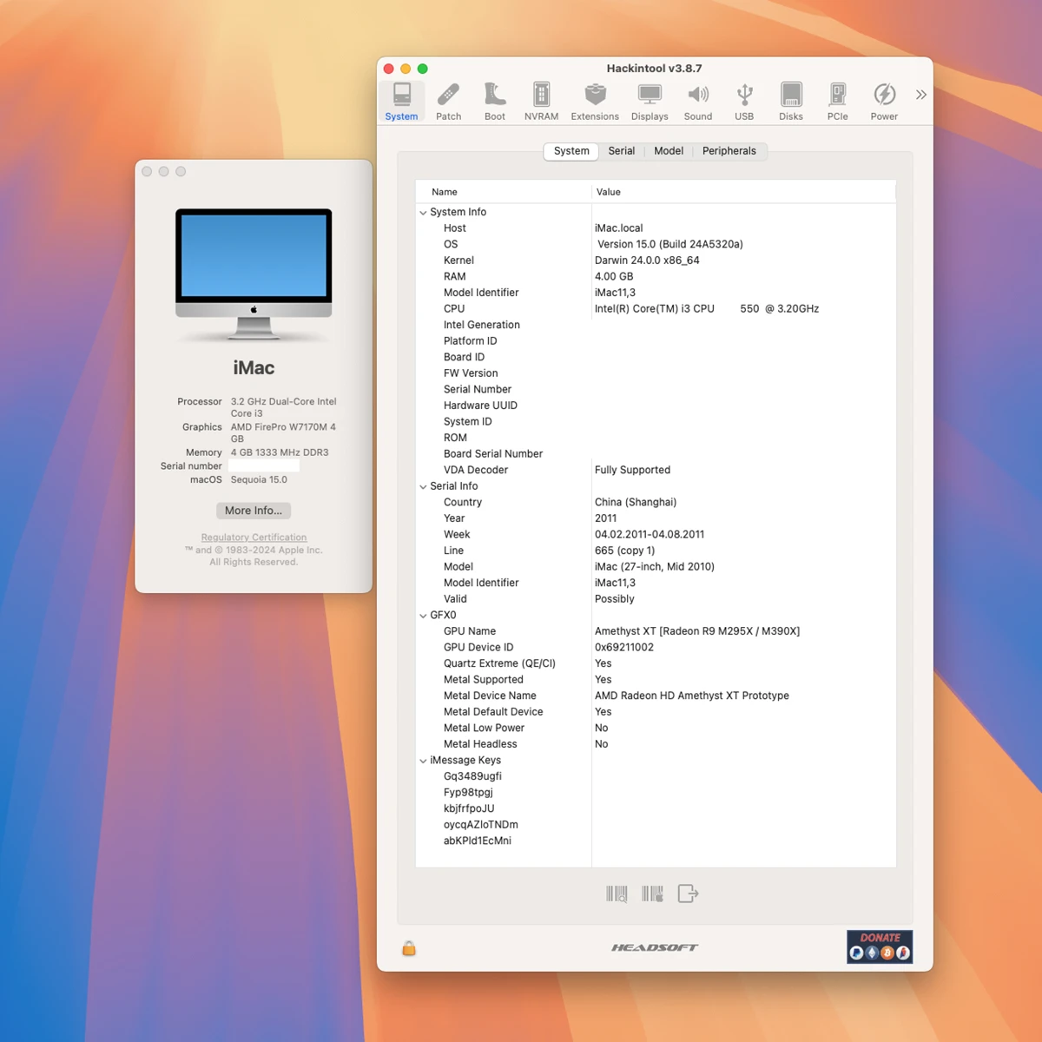The image size is (1042, 1042).
Task: Select the Kernel row
Action: tap(656, 260)
